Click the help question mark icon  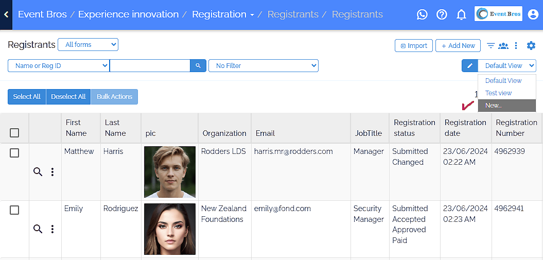click(x=442, y=14)
